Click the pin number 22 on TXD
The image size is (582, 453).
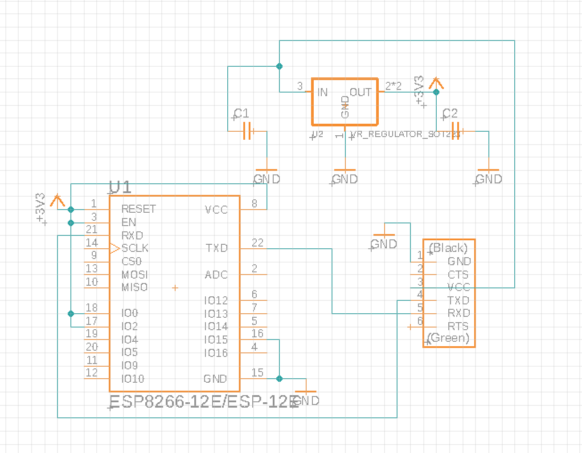[258, 243]
